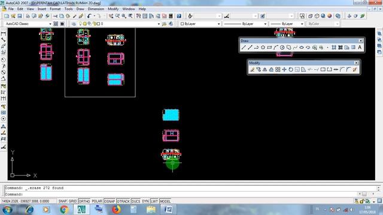The image size is (383, 215).
Task: Select the Circle tool in Draw toolbar
Action: tap(282, 48)
